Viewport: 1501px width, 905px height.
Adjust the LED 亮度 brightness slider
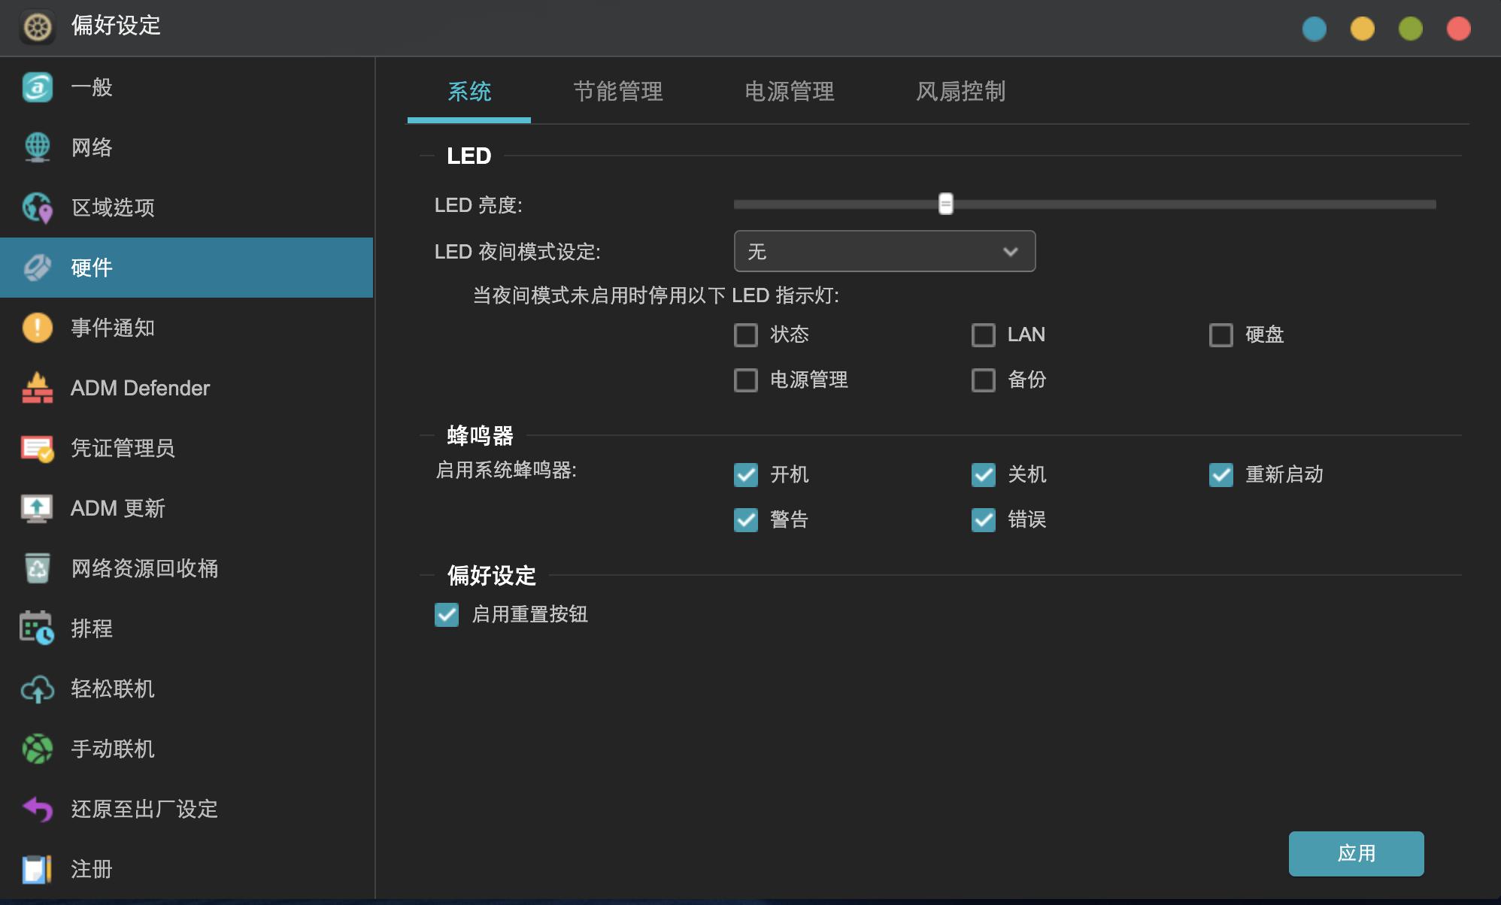[x=946, y=204]
